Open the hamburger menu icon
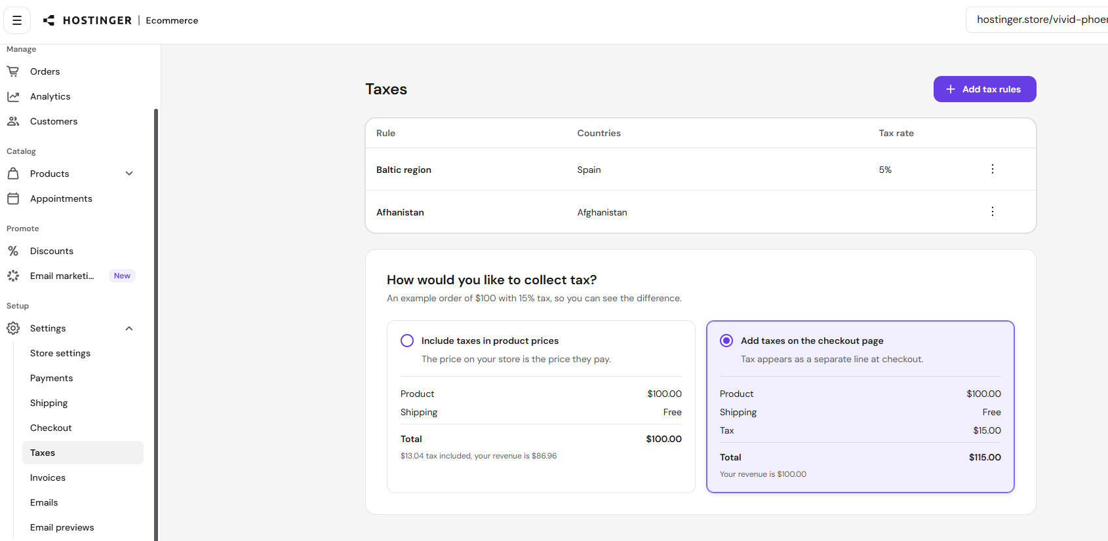 pos(17,20)
